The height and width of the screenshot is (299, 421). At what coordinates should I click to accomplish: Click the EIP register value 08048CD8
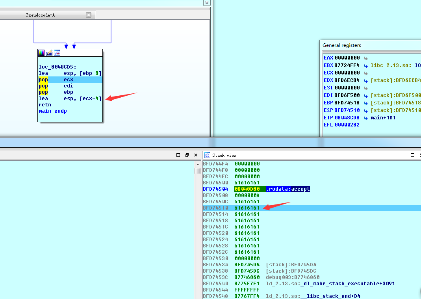347,118
